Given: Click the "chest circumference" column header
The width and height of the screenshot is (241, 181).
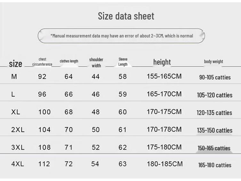Looking at the screenshot, I should pos(42,62).
